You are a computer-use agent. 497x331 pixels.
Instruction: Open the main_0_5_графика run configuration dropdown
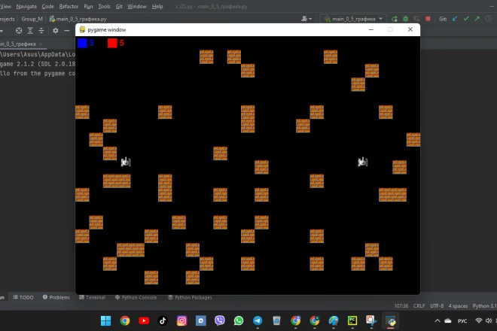(353, 19)
